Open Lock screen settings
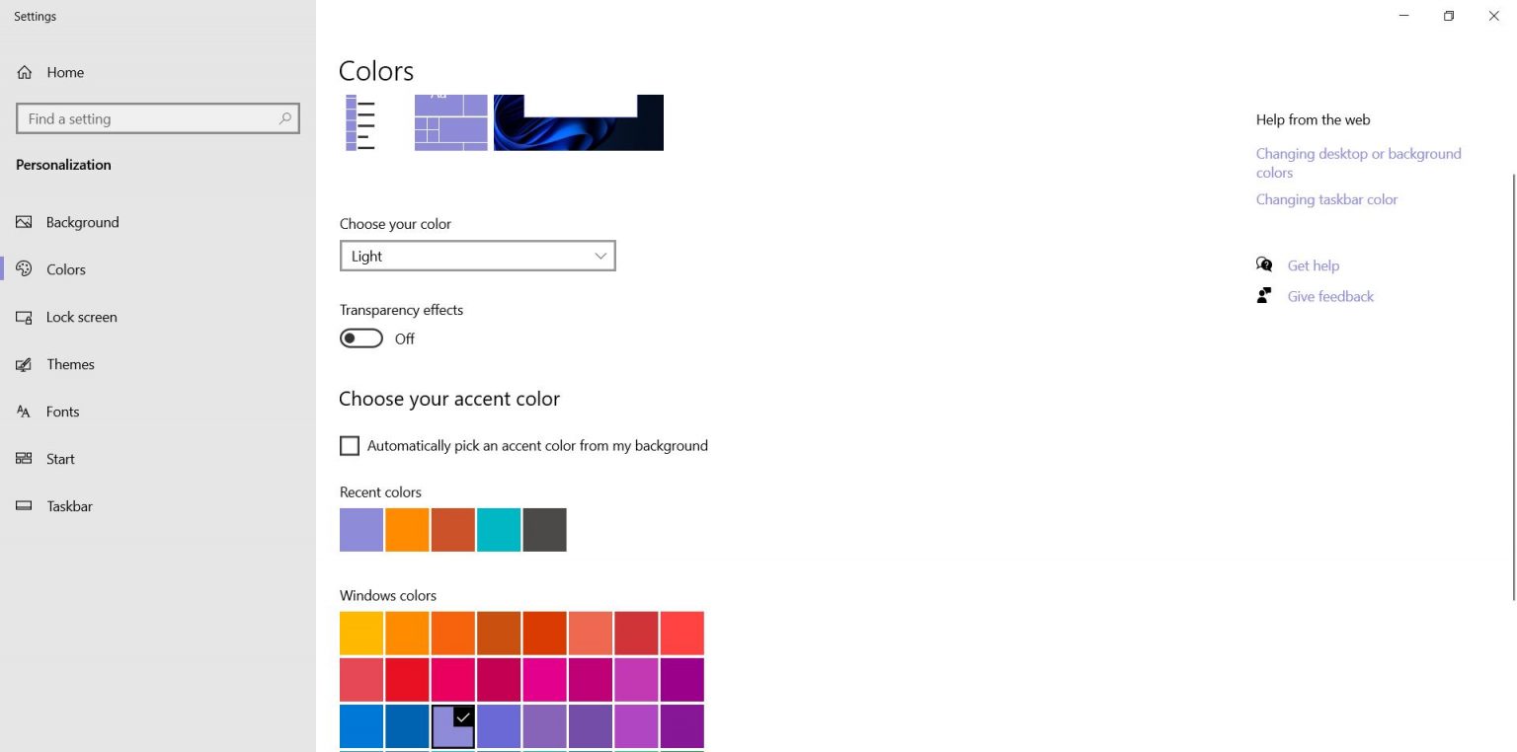 pyautogui.click(x=82, y=317)
